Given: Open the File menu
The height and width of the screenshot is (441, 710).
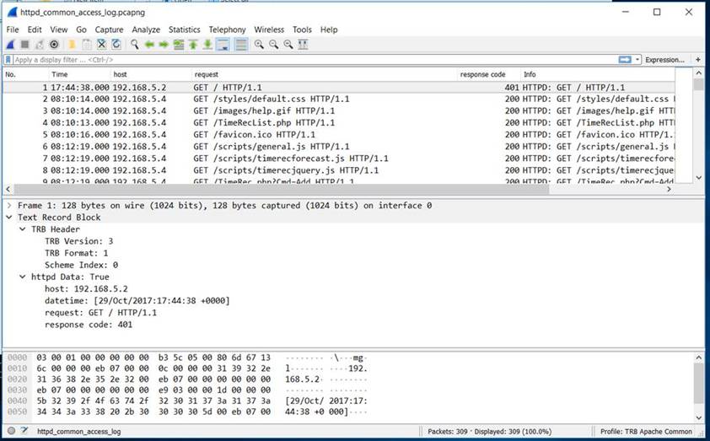Looking at the screenshot, I should [x=13, y=30].
